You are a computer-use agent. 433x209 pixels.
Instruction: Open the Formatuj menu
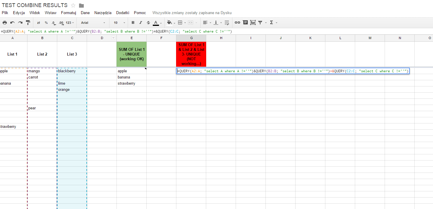point(69,13)
